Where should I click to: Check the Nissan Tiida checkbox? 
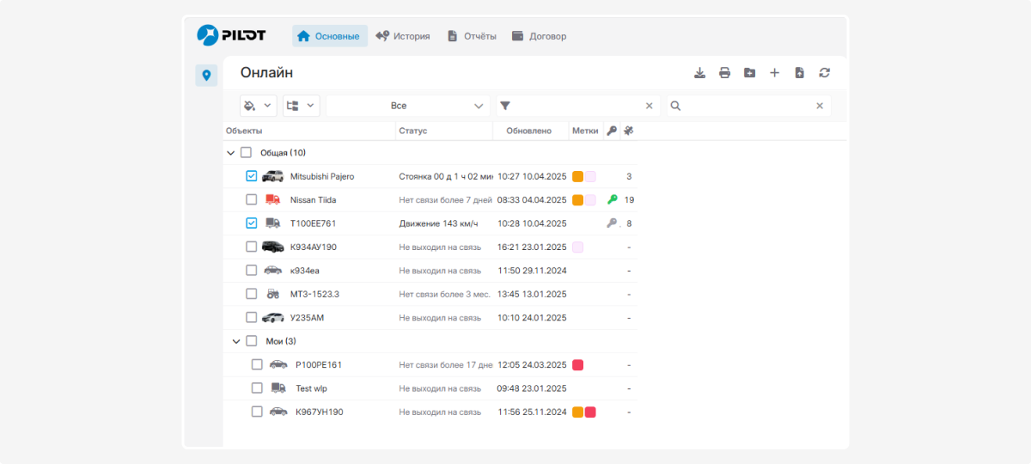pyautogui.click(x=252, y=199)
